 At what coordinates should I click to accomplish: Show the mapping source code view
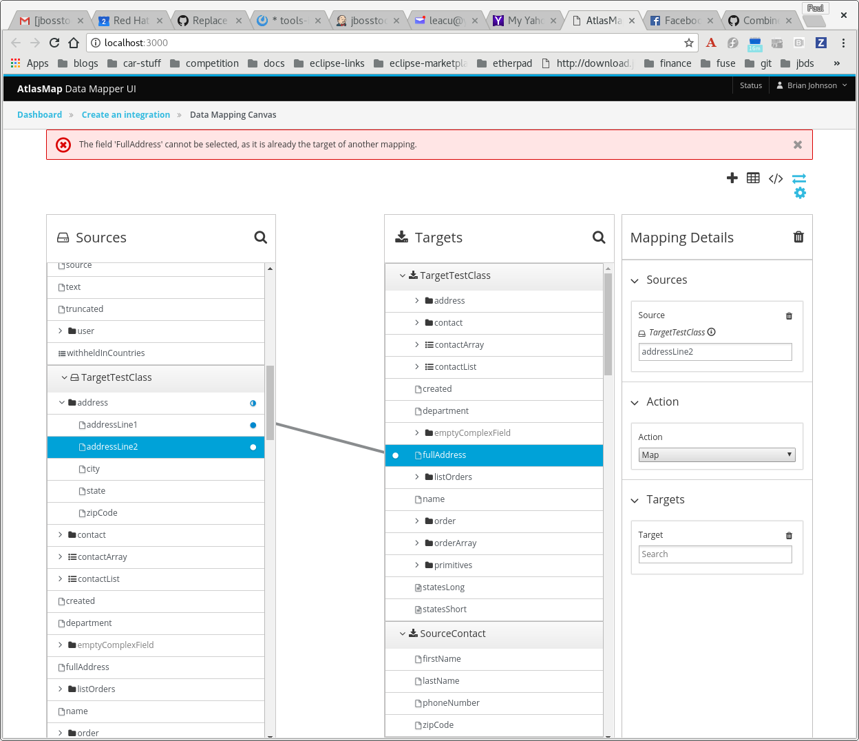tap(775, 178)
